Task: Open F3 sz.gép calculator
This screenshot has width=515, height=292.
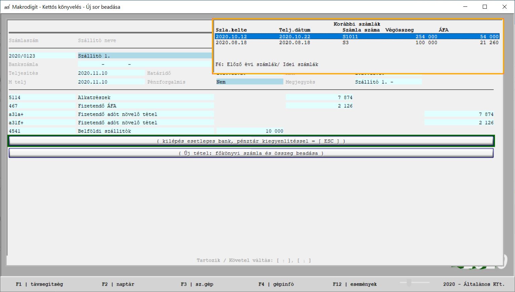Action: [x=197, y=284]
